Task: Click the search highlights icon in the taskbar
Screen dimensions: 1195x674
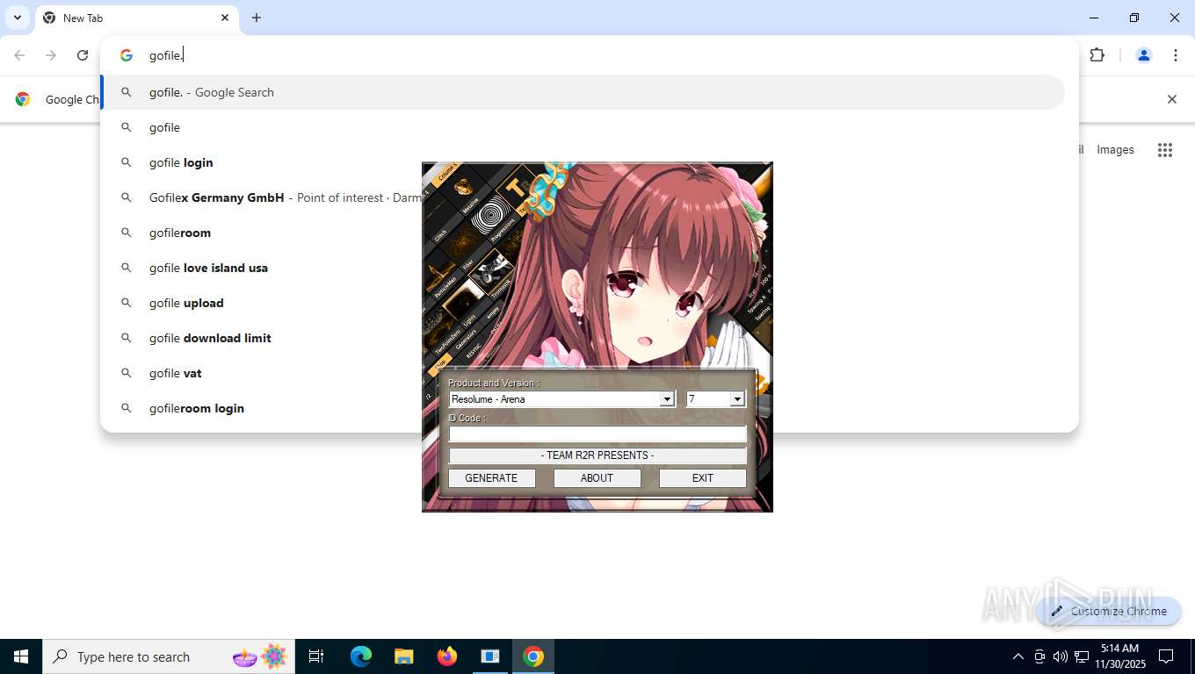Action: [x=261, y=656]
